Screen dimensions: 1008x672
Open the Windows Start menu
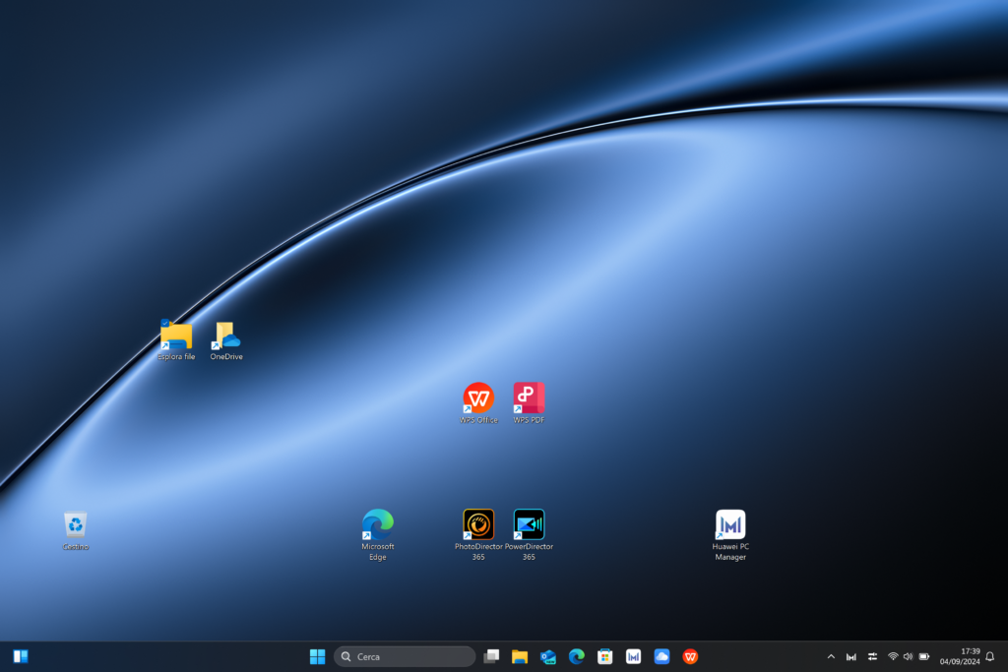[x=317, y=656]
